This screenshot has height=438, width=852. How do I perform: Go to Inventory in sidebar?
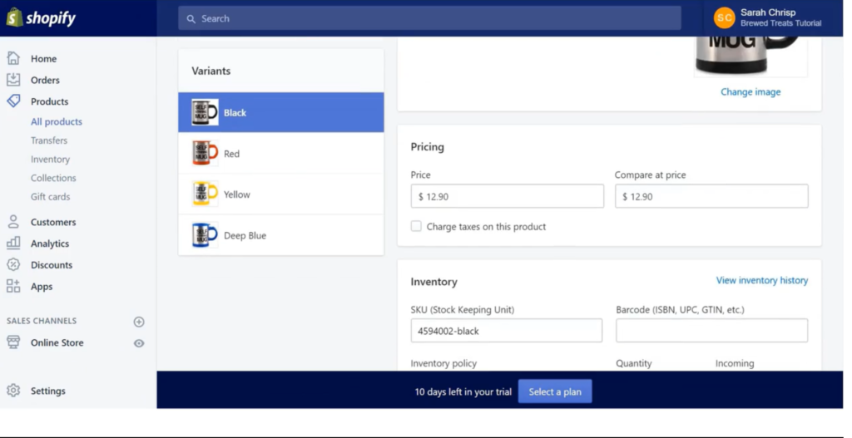pos(50,159)
